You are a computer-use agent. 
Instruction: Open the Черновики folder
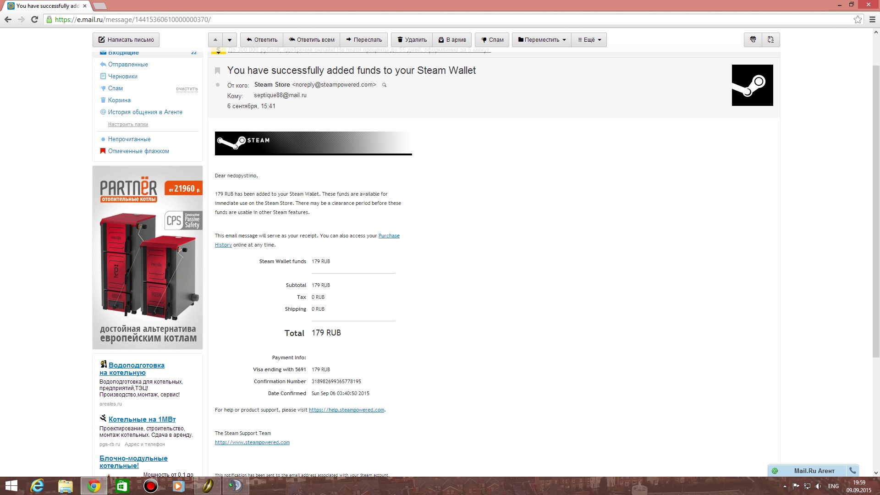point(122,77)
